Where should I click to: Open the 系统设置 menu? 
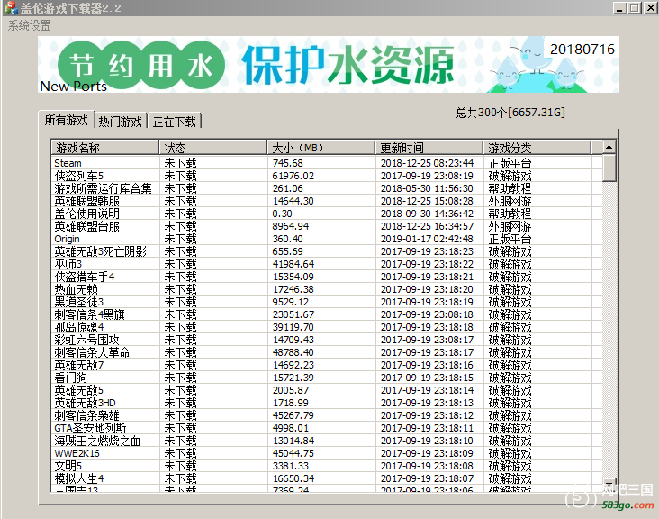(30, 25)
